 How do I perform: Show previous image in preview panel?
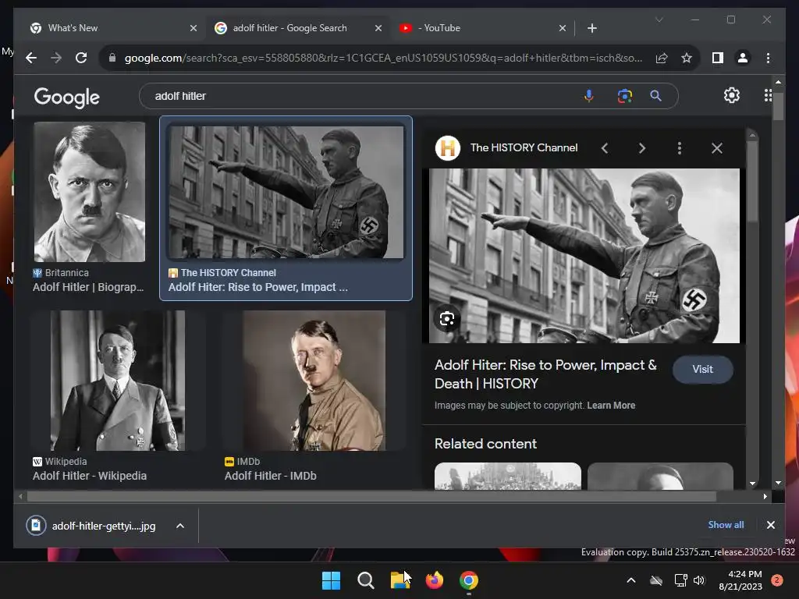pos(605,148)
